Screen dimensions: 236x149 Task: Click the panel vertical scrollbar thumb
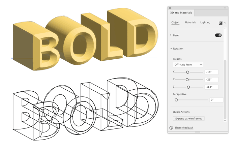225,89
